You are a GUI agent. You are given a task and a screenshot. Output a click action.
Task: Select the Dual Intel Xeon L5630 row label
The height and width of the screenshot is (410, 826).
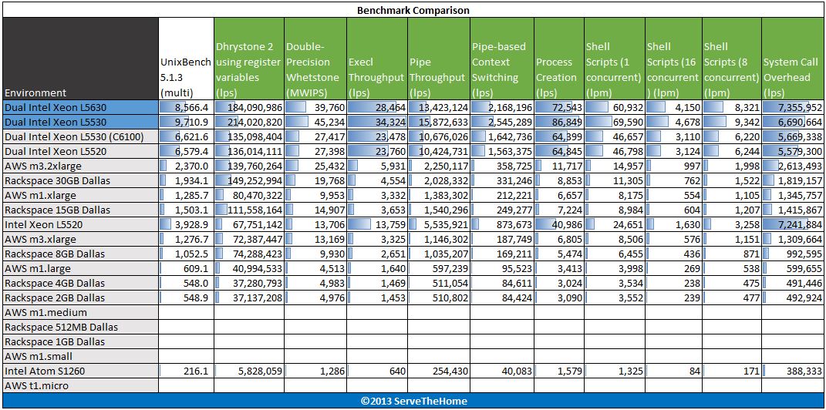click(80, 108)
